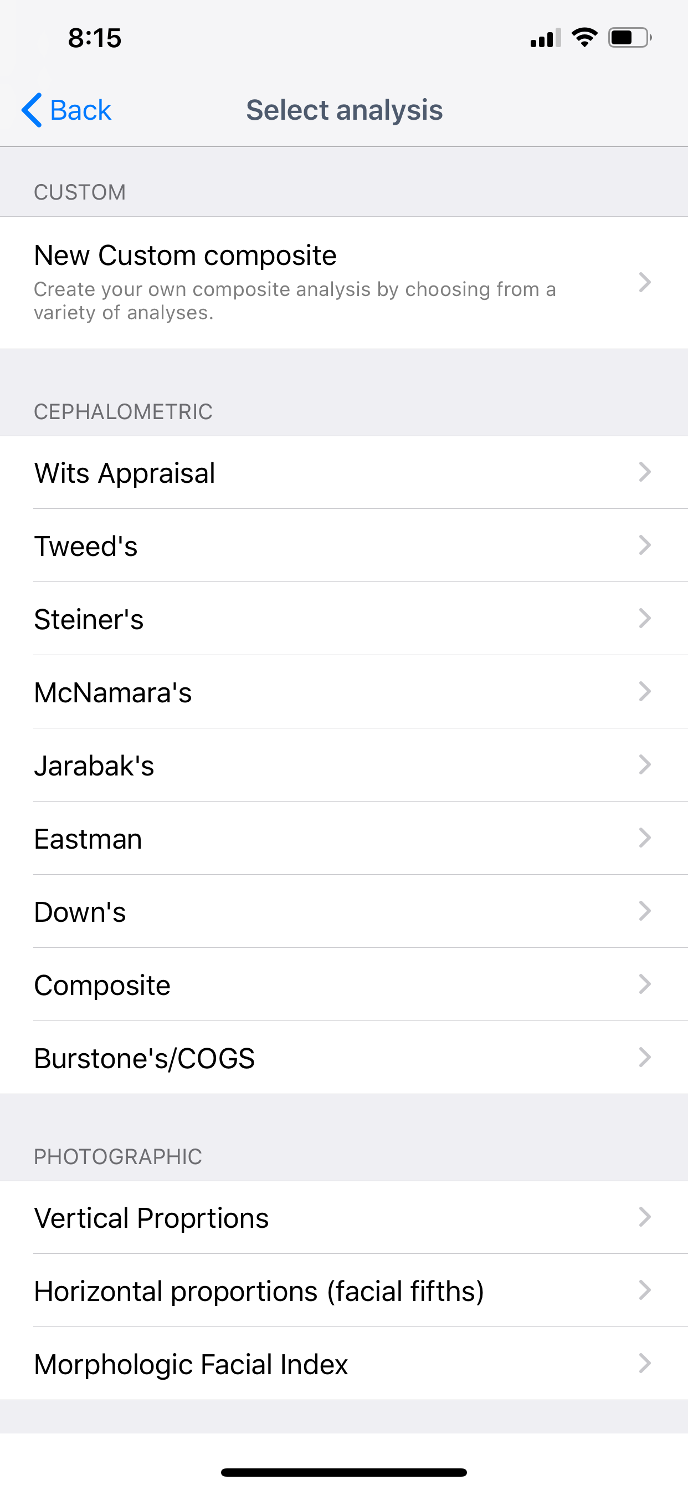The image size is (688, 1490).
Task: Open Down's analysis
Action: (x=80, y=912)
